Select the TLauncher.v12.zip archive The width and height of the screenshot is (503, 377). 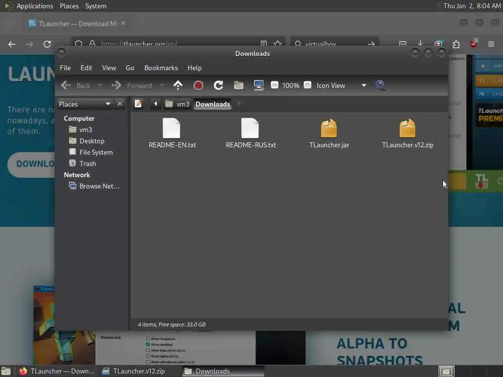click(407, 134)
